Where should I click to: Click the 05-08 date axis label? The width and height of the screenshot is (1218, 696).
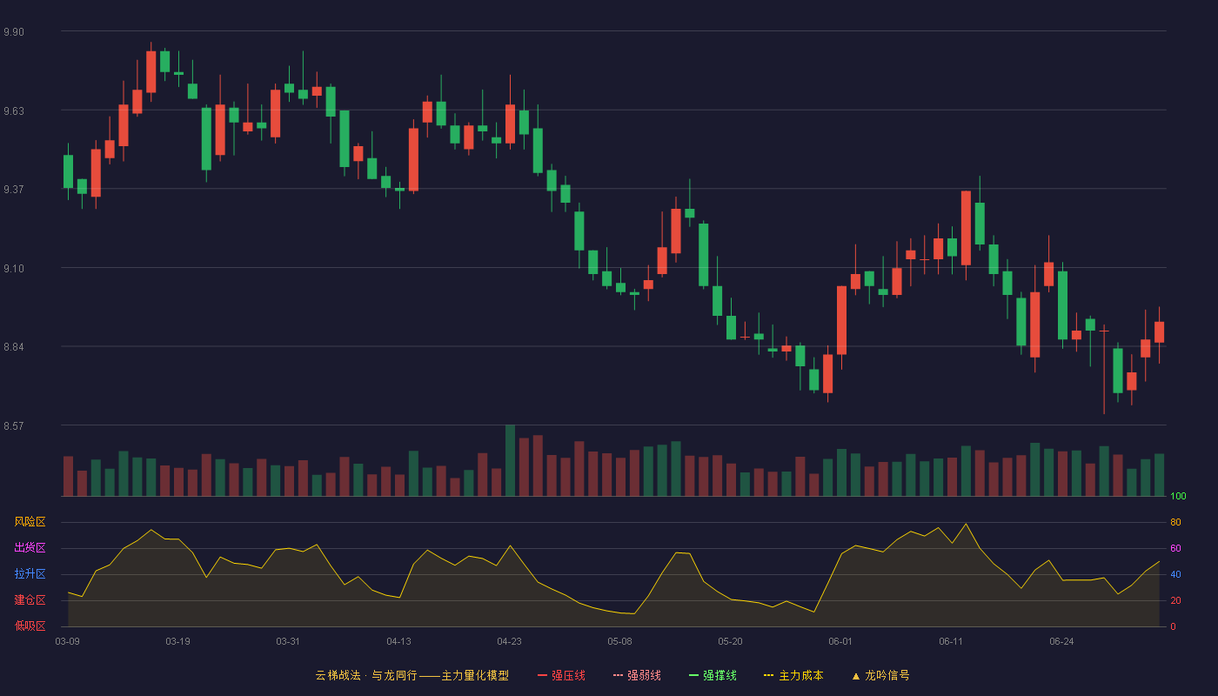pyautogui.click(x=620, y=641)
